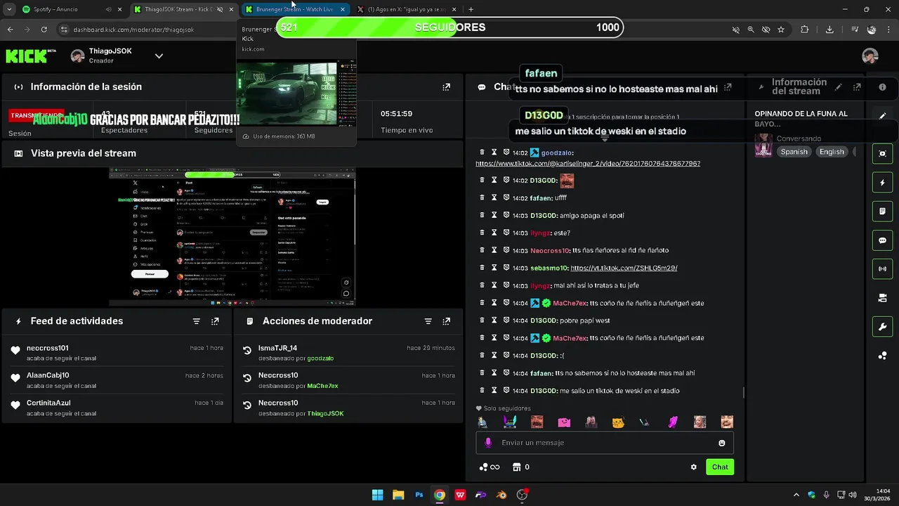Focus the 'Enviar un mensaje' input

point(604,443)
